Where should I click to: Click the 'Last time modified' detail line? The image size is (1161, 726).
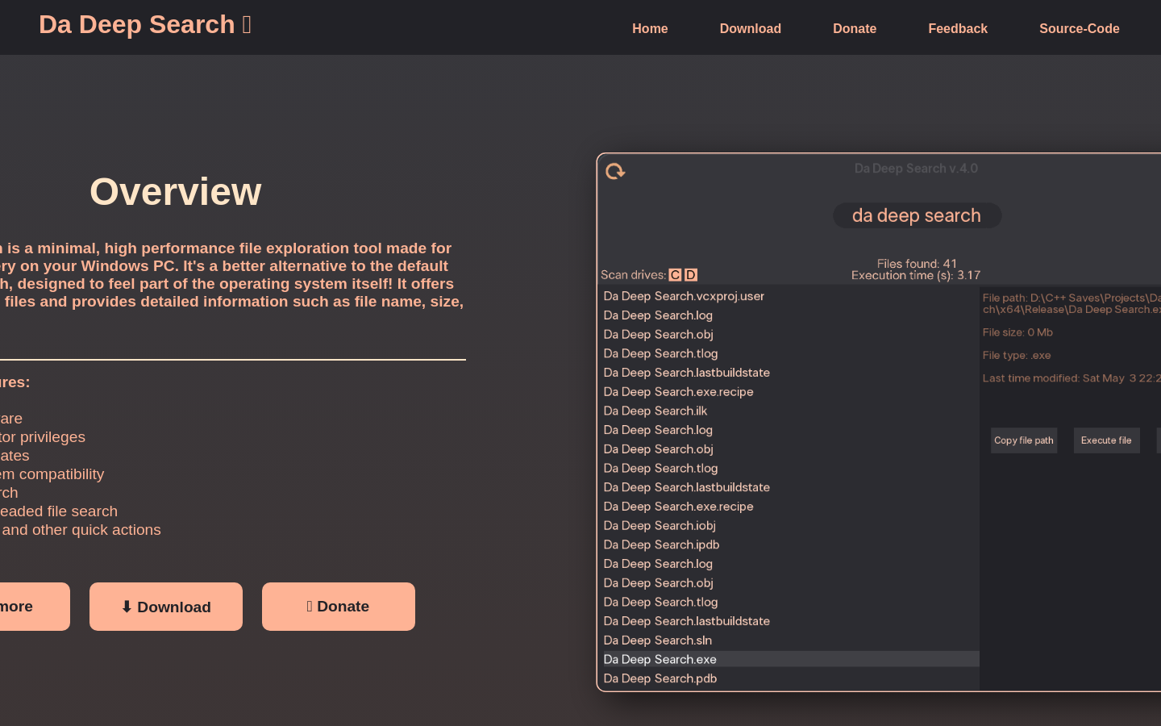[1072, 378]
